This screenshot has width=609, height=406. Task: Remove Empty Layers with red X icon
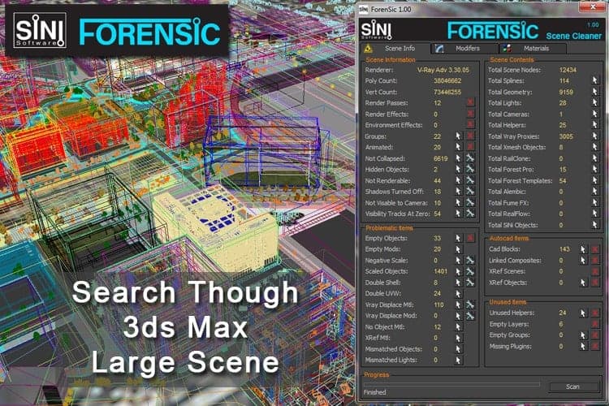[594, 323]
